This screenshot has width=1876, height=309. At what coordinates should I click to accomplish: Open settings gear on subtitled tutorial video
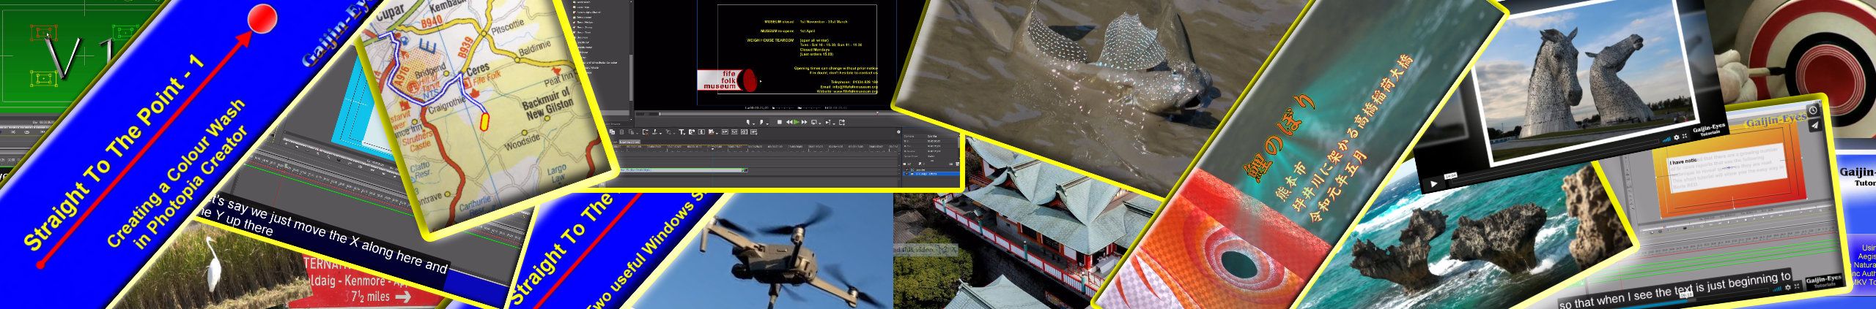(1787, 287)
